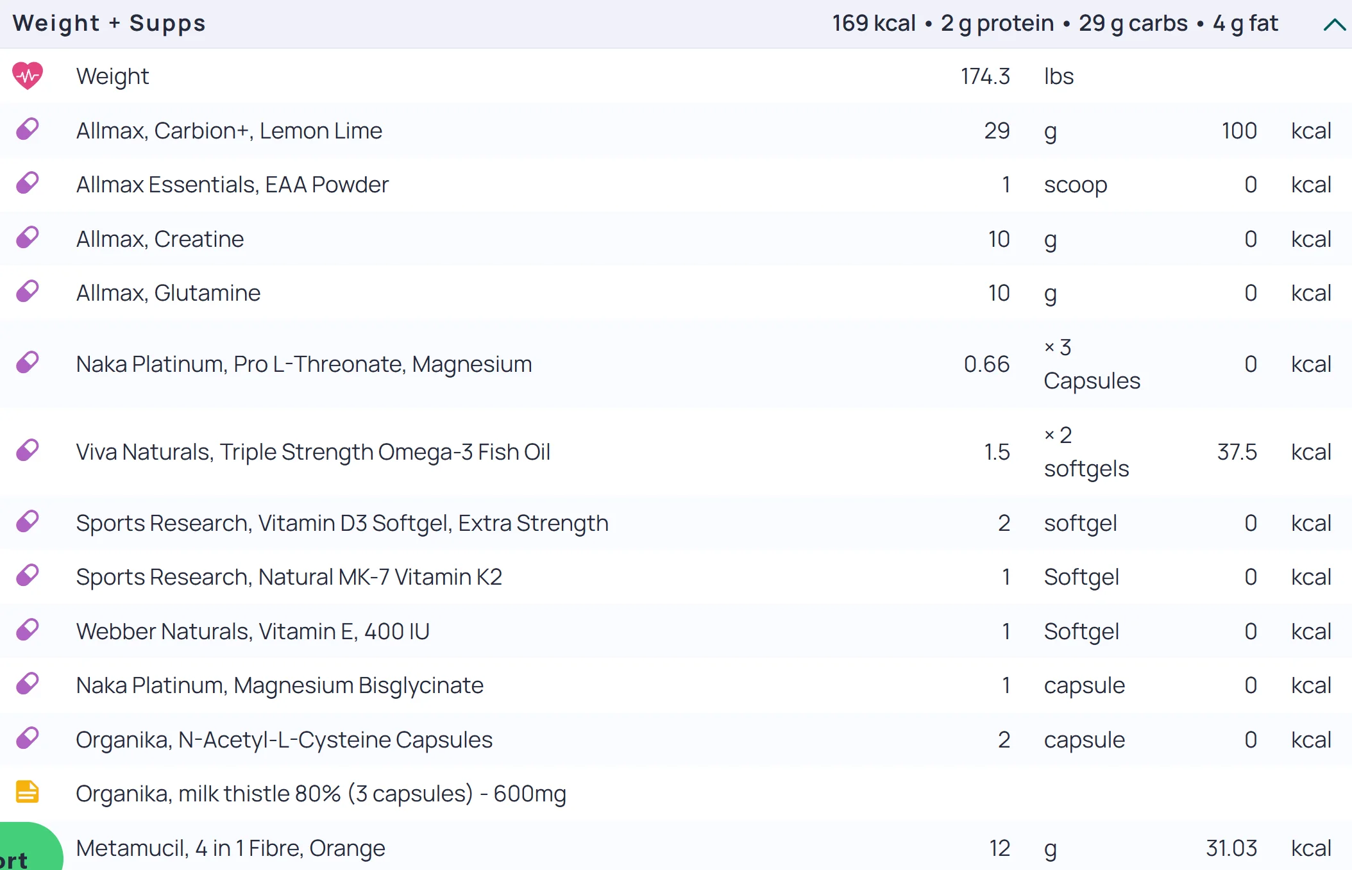Viewport: 1352px width, 870px height.
Task: Click the pill icon for Allmax Carbion+ Lemon Lime
Action: (28, 130)
